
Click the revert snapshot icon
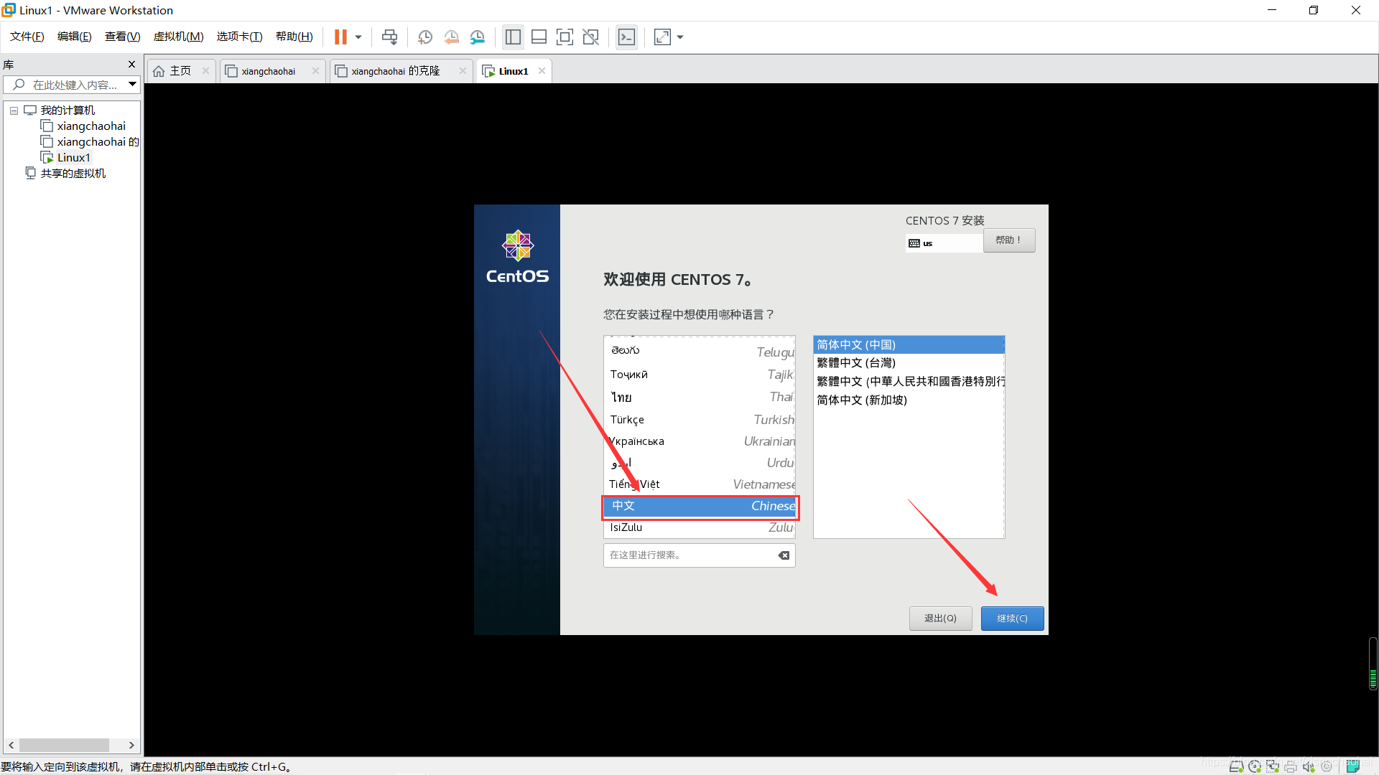pos(451,37)
